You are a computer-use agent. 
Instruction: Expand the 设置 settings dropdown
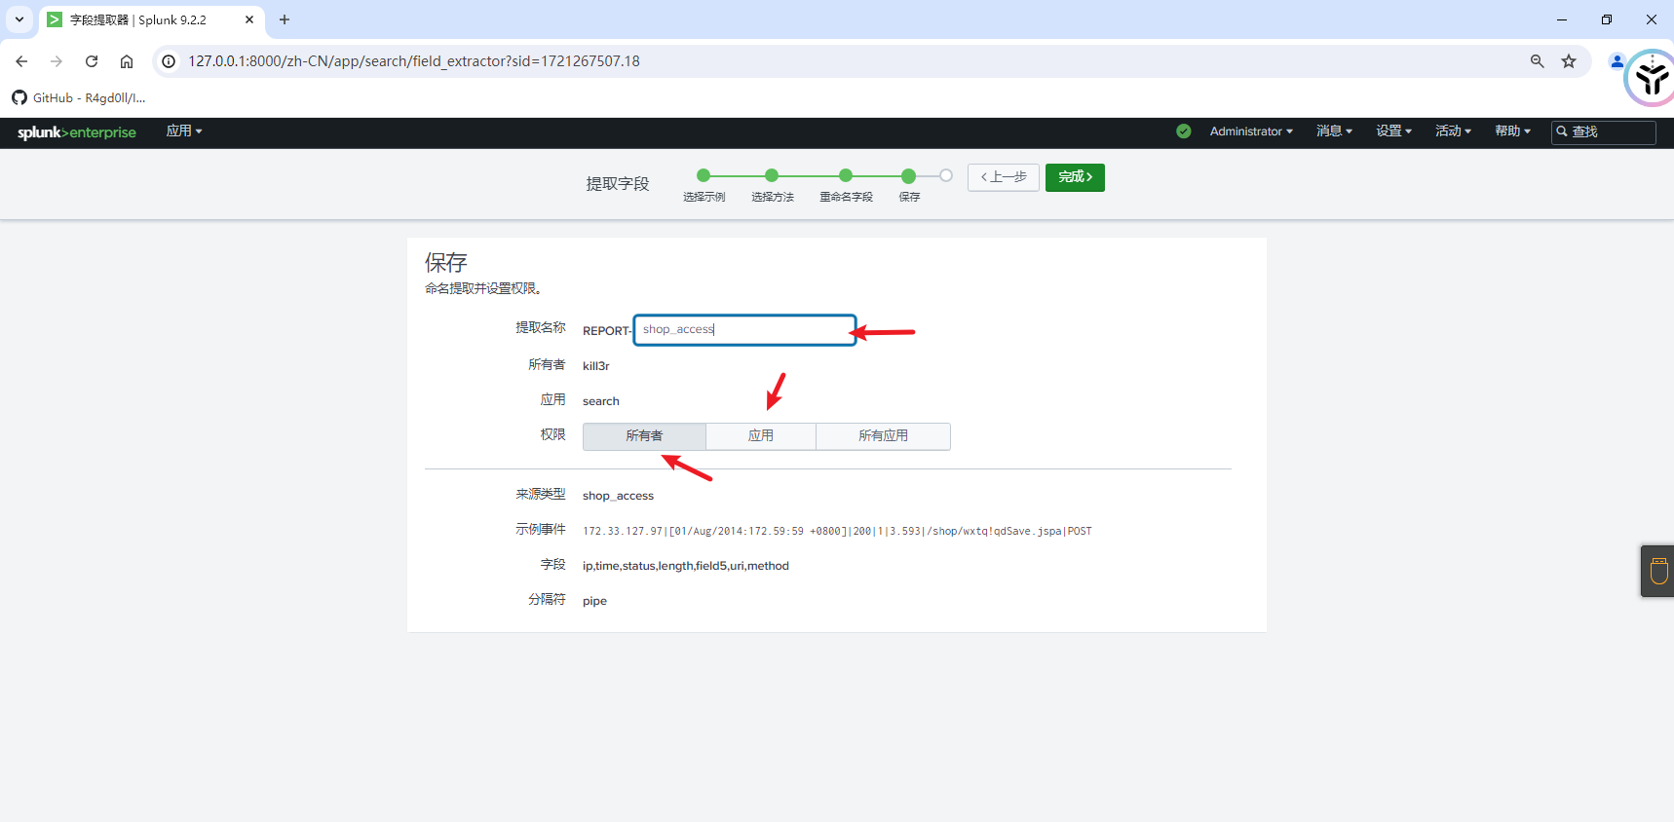tap(1393, 131)
